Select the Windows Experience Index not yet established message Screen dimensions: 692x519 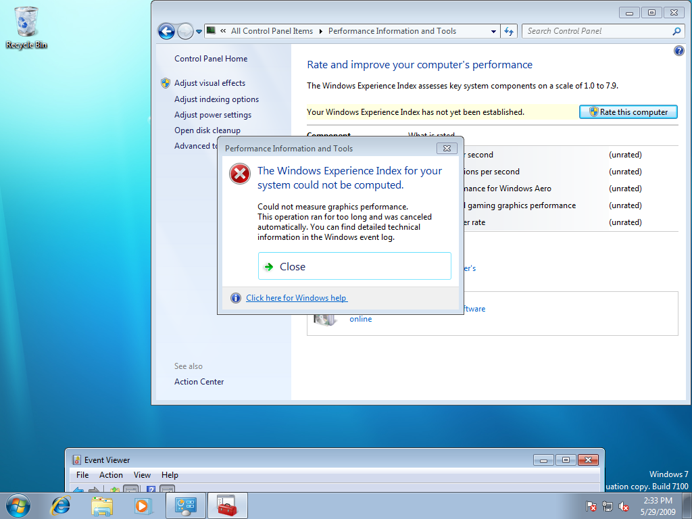pyautogui.click(x=416, y=112)
